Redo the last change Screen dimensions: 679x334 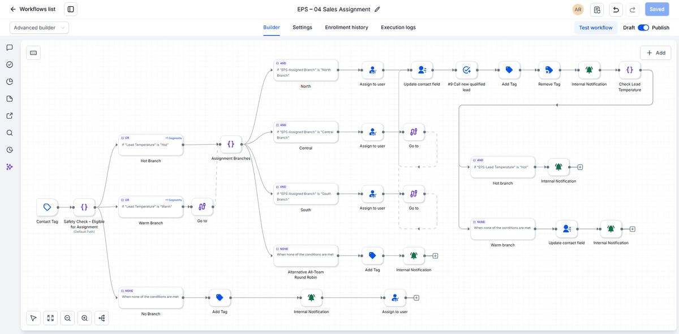pyautogui.click(x=633, y=10)
